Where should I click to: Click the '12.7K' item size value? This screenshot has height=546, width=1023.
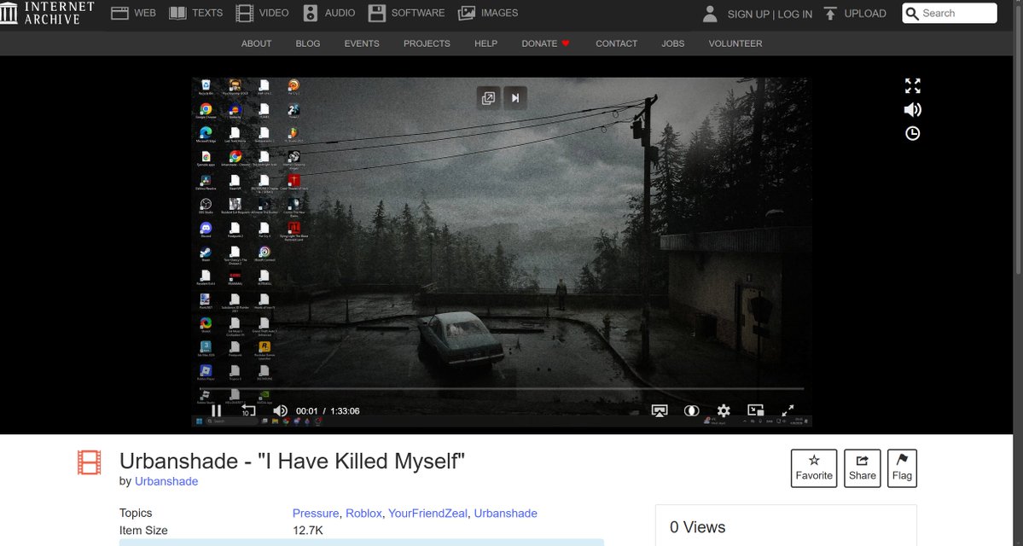pos(308,531)
